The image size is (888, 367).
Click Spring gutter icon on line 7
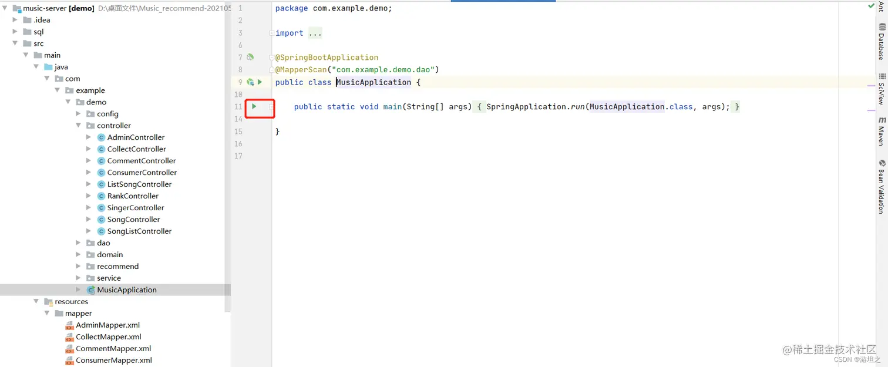(250, 58)
